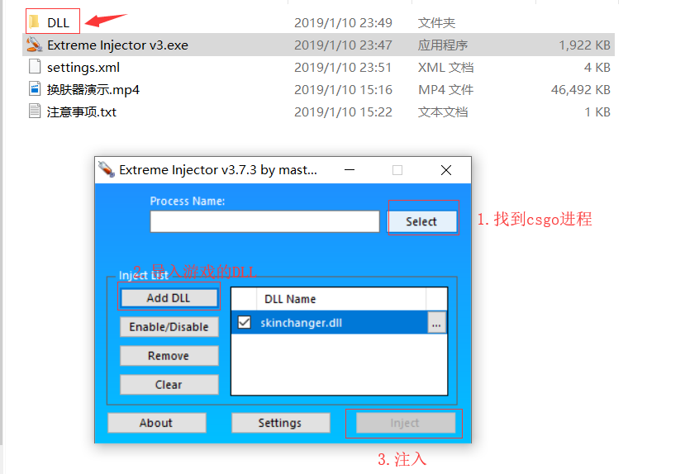Viewport: 685px width, 474px height.
Task: Select the 注意事项.txt filename
Action: coord(82,112)
